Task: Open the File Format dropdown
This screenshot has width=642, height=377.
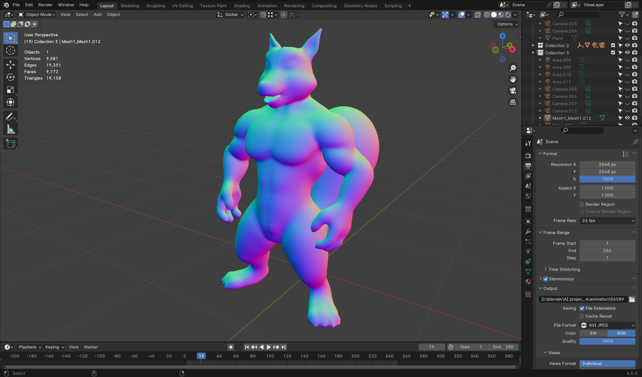Action: point(607,325)
